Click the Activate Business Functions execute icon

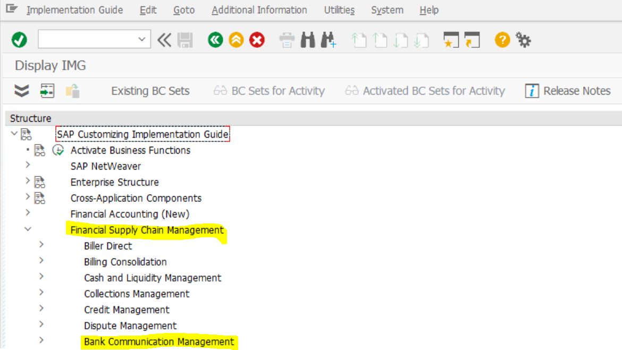pyautogui.click(x=58, y=151)
